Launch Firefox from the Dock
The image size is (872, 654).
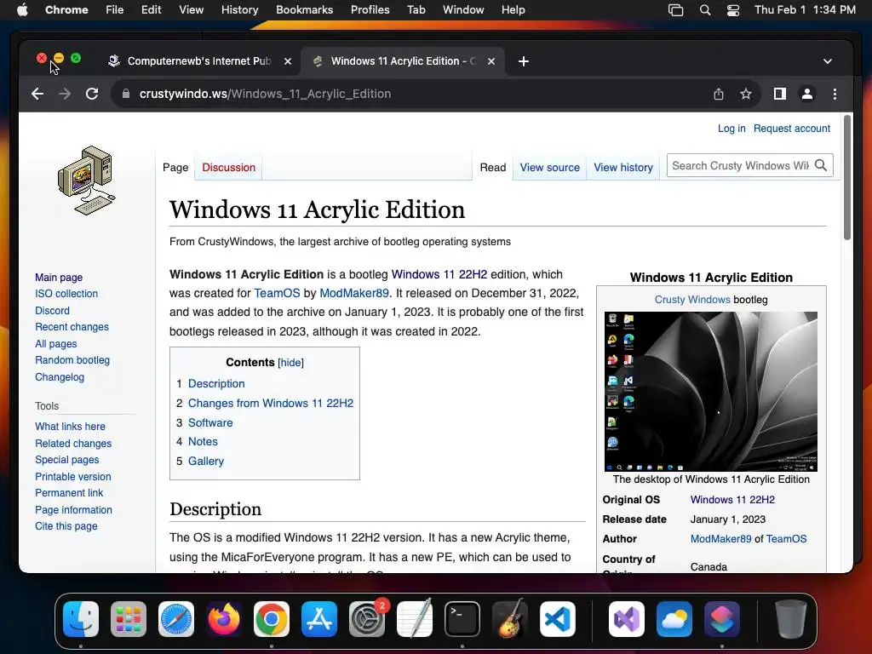(224, 619)
